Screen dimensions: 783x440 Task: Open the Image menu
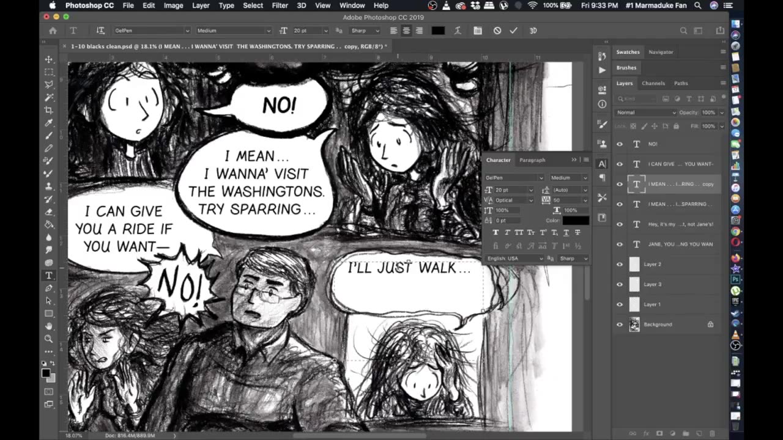coord(173,5)
